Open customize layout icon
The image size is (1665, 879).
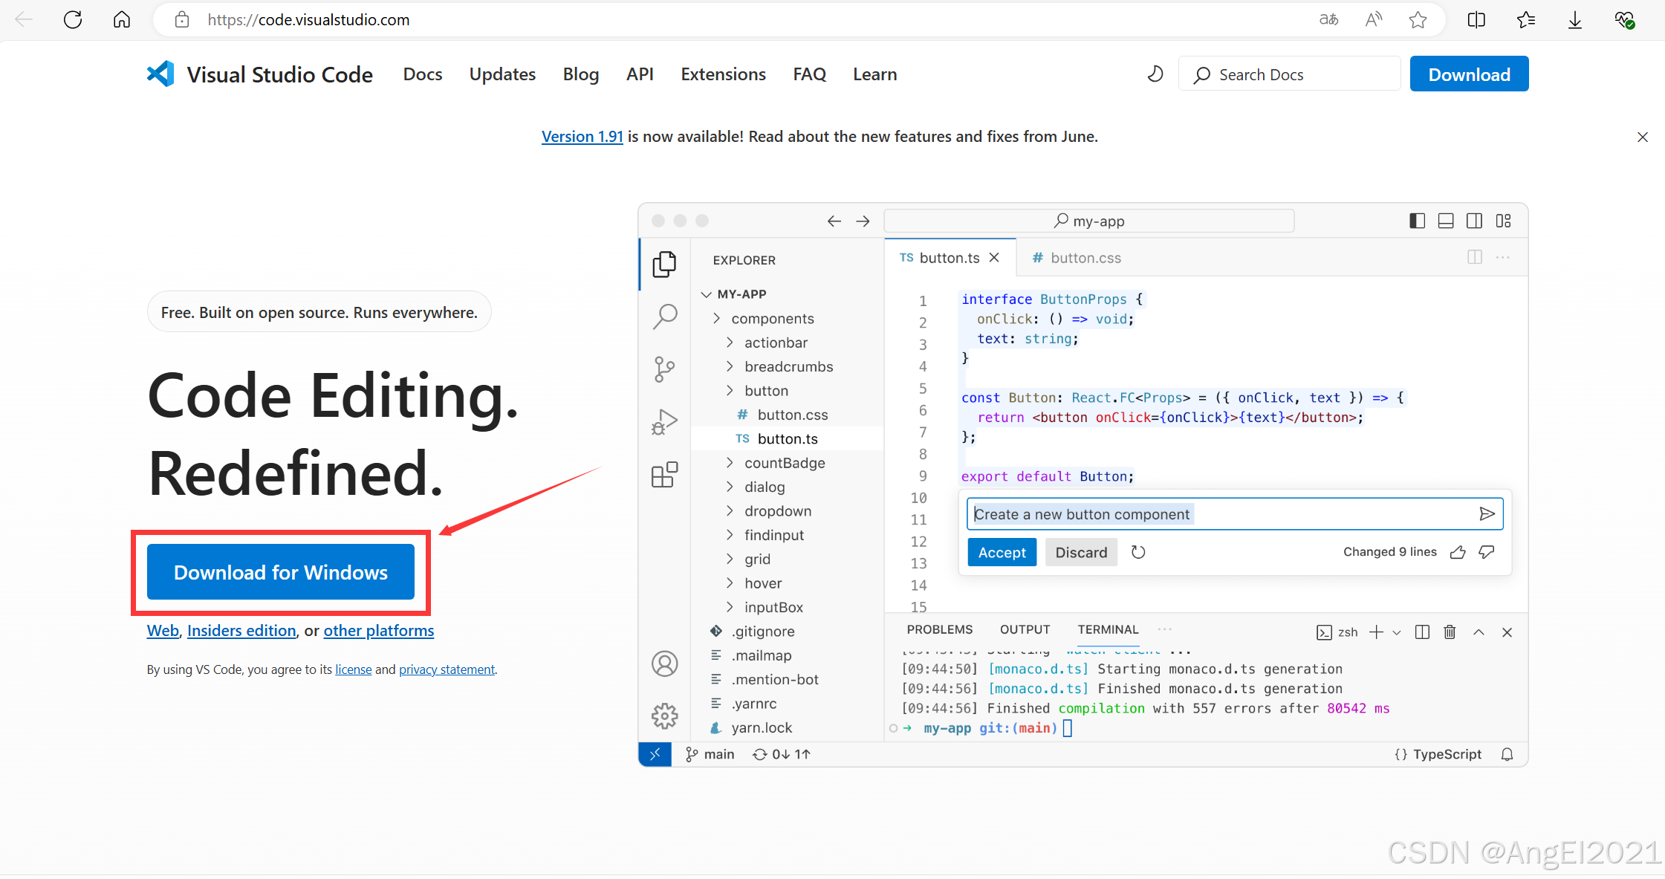1504,221
